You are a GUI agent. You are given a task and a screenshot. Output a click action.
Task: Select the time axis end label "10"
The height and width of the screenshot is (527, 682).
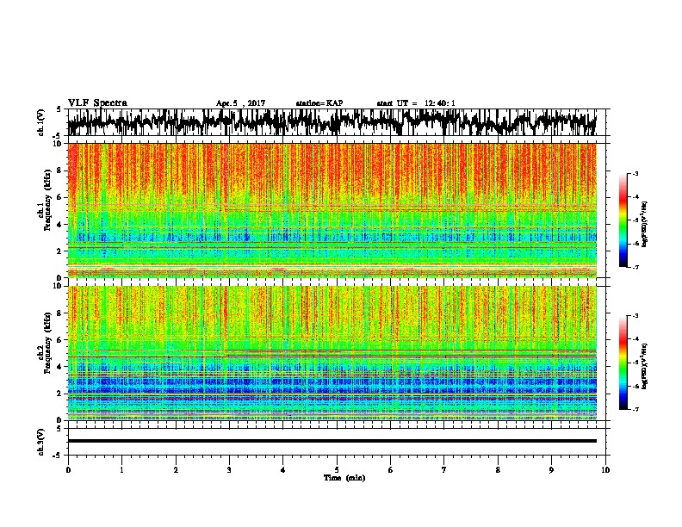coord(605,470)
